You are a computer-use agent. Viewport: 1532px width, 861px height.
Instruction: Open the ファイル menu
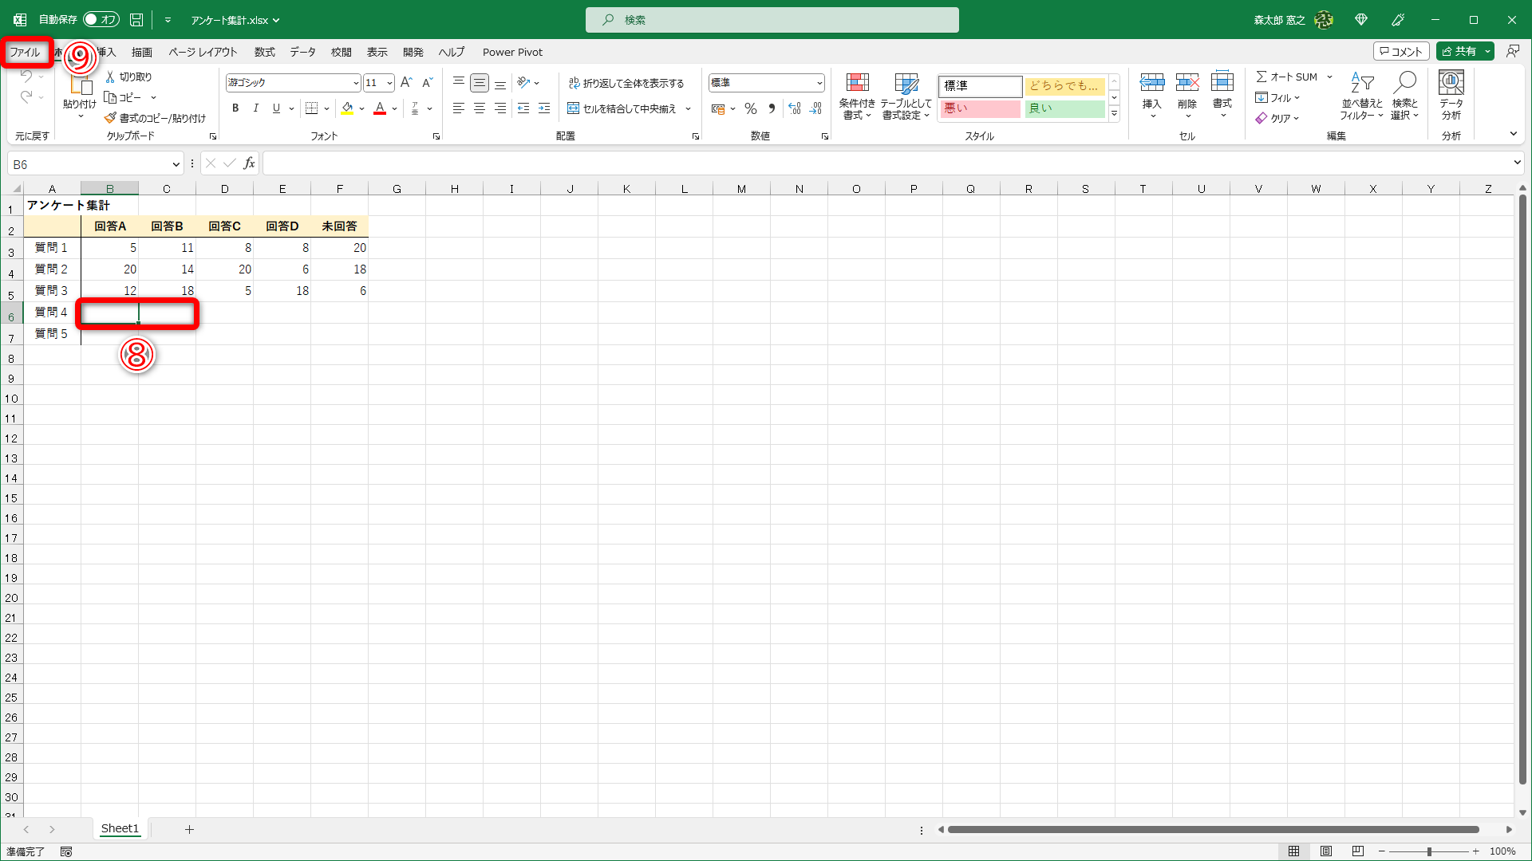pyautogui.click(x=26, y=51)
